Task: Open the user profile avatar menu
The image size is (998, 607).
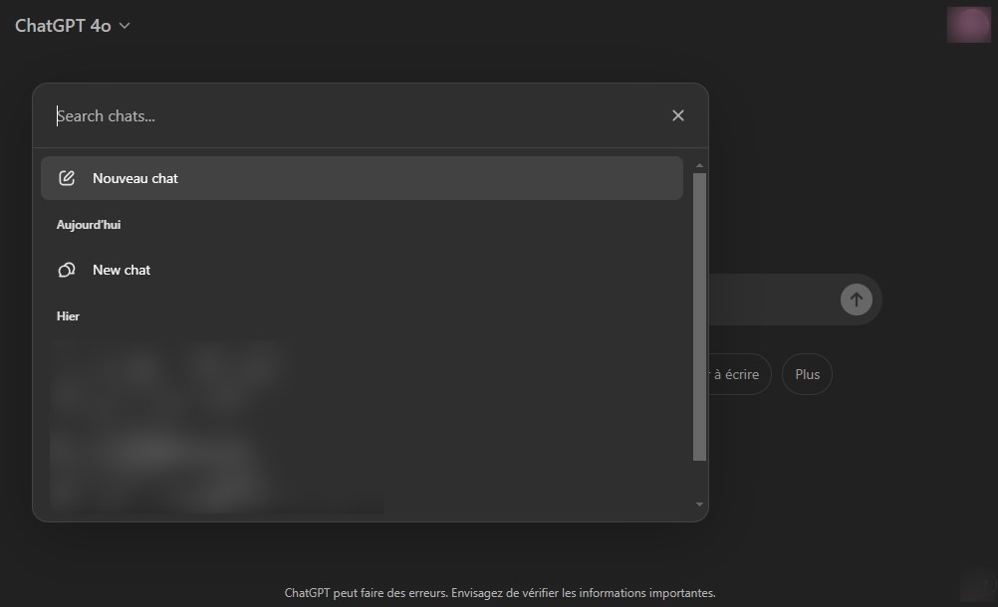Action: 968,25
